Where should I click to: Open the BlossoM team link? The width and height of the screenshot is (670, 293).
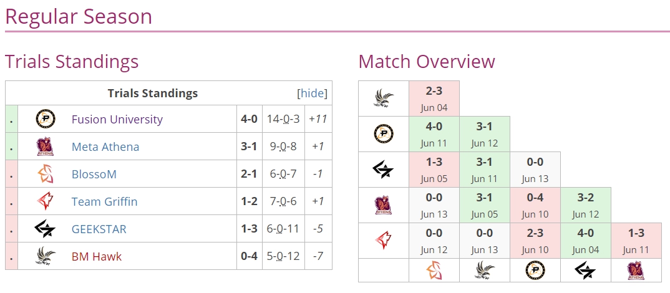pos(94,175)
